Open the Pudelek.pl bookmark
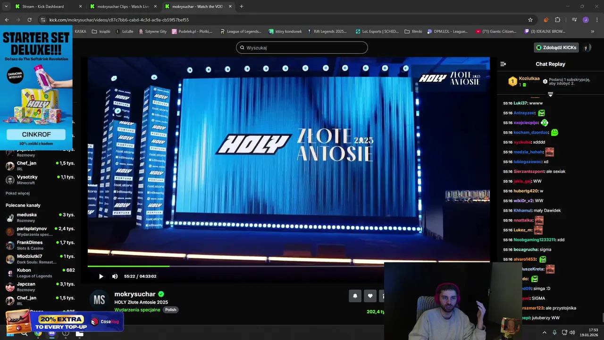Screen dimensions: 604x340 193,32
